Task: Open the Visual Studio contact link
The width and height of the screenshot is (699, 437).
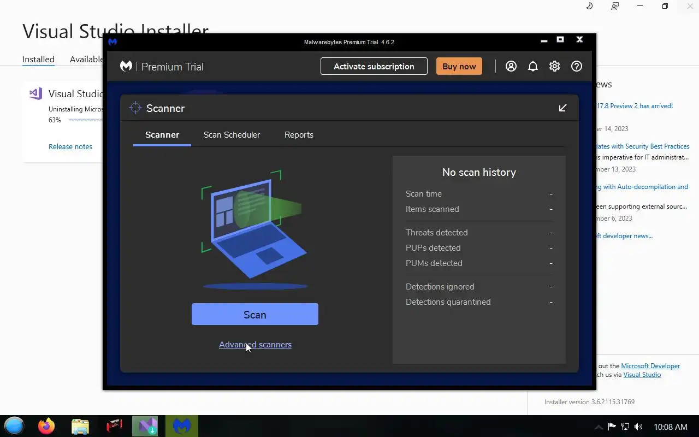Action: point(642,375)
